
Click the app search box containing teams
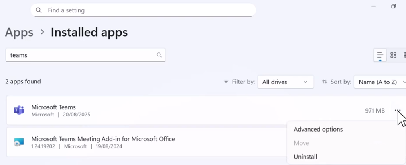tap(85, 55)
